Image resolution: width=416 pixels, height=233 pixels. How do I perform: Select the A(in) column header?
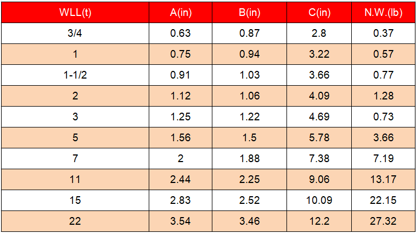pyautogui.click(x=181, y=13)
